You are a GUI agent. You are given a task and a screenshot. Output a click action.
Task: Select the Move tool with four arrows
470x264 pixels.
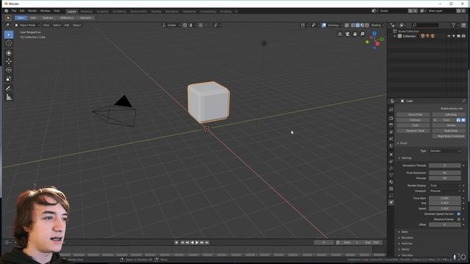(x=9, y=62)
